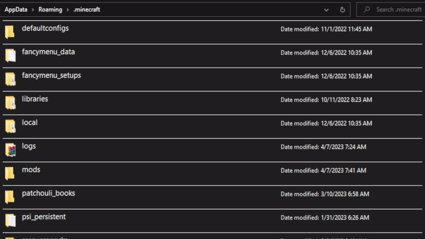
Task: Click the .minecraft breadcrumb segment
Action: (87, 10)
